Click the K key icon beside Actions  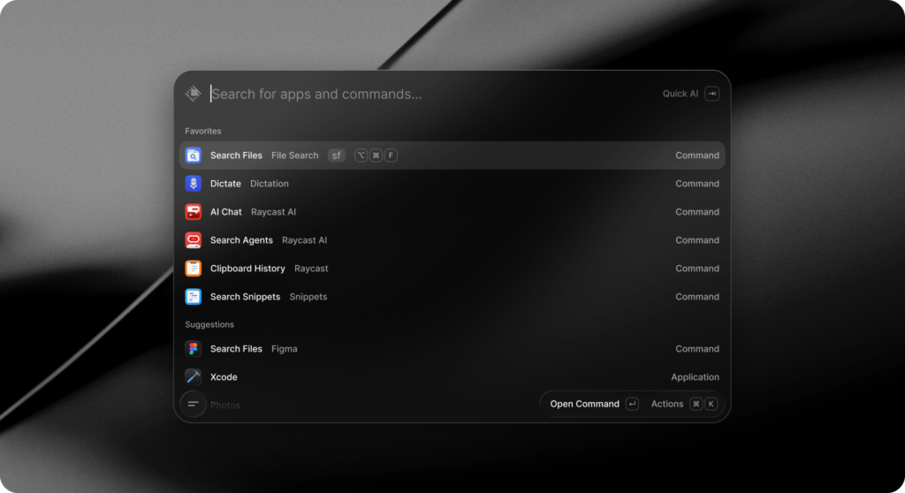tap(711, 404)
